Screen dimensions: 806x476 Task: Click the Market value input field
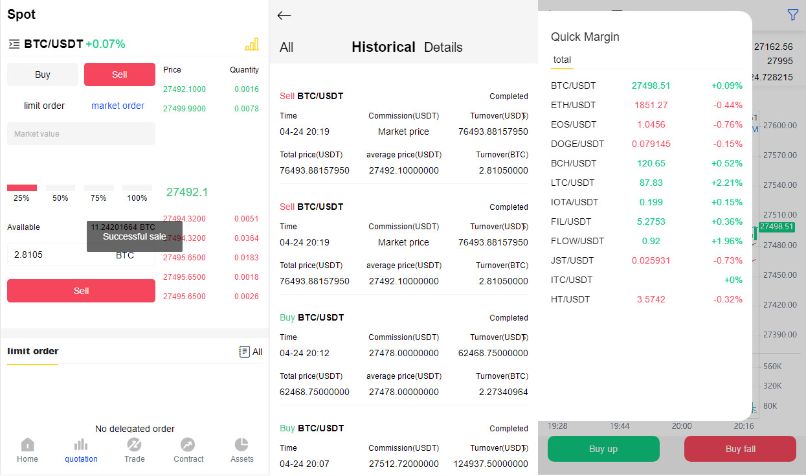coord(81,133)
